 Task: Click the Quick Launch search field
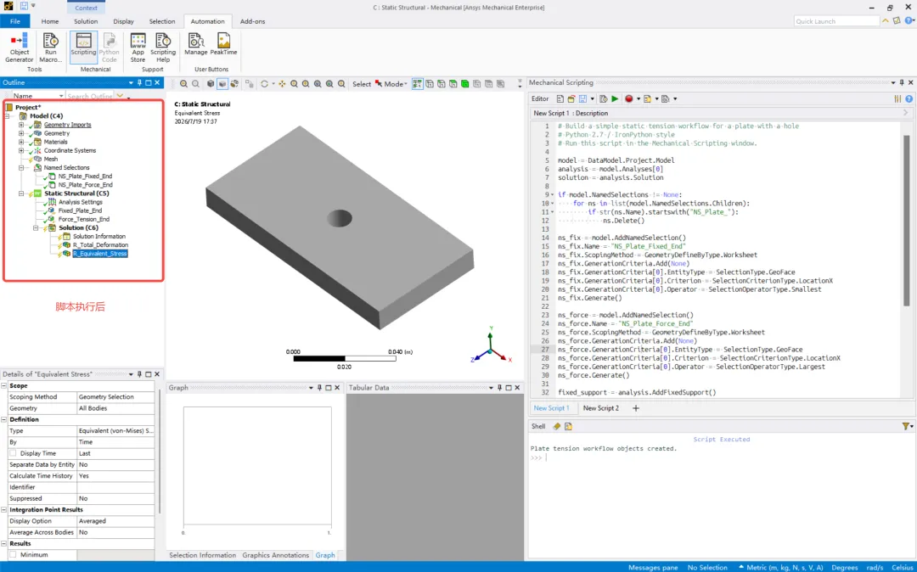pos(836,21)
